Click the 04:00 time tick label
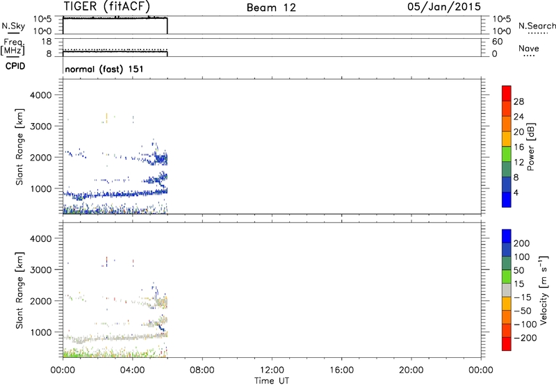Image resolution: width=556 pixels, height=385 pixels. pyautogui.click(x=132, y=370)
